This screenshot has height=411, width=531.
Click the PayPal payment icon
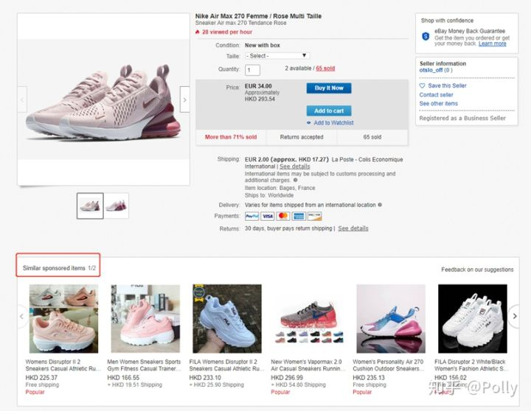point(252,217)
